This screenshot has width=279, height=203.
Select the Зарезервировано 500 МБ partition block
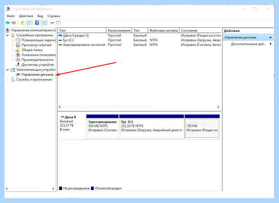pyautogui.click(x=103, y=126)
